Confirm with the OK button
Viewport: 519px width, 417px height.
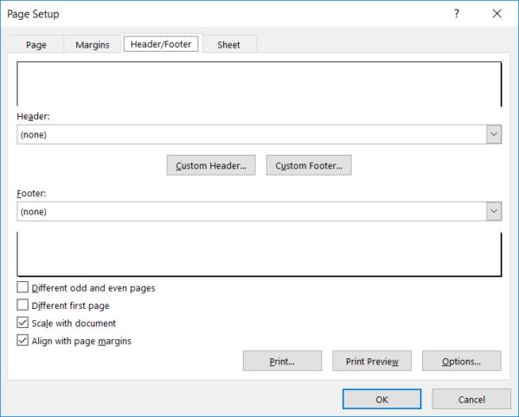pos(381,399)
